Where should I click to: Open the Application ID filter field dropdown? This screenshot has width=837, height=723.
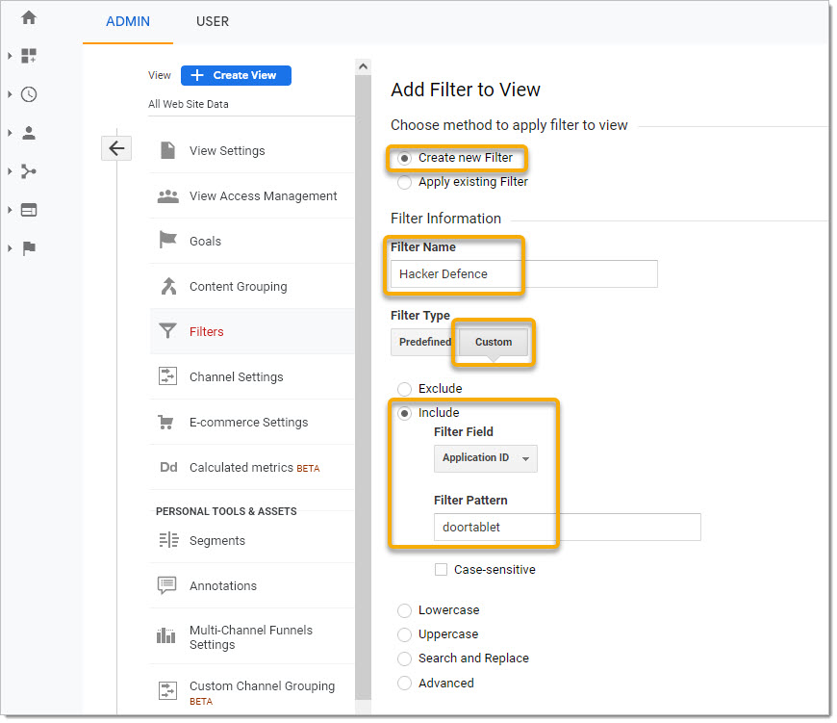[485, 458]
